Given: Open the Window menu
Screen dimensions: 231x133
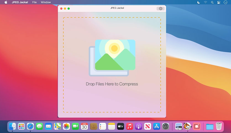Looking at the screenshot, I should coord(46,2).
